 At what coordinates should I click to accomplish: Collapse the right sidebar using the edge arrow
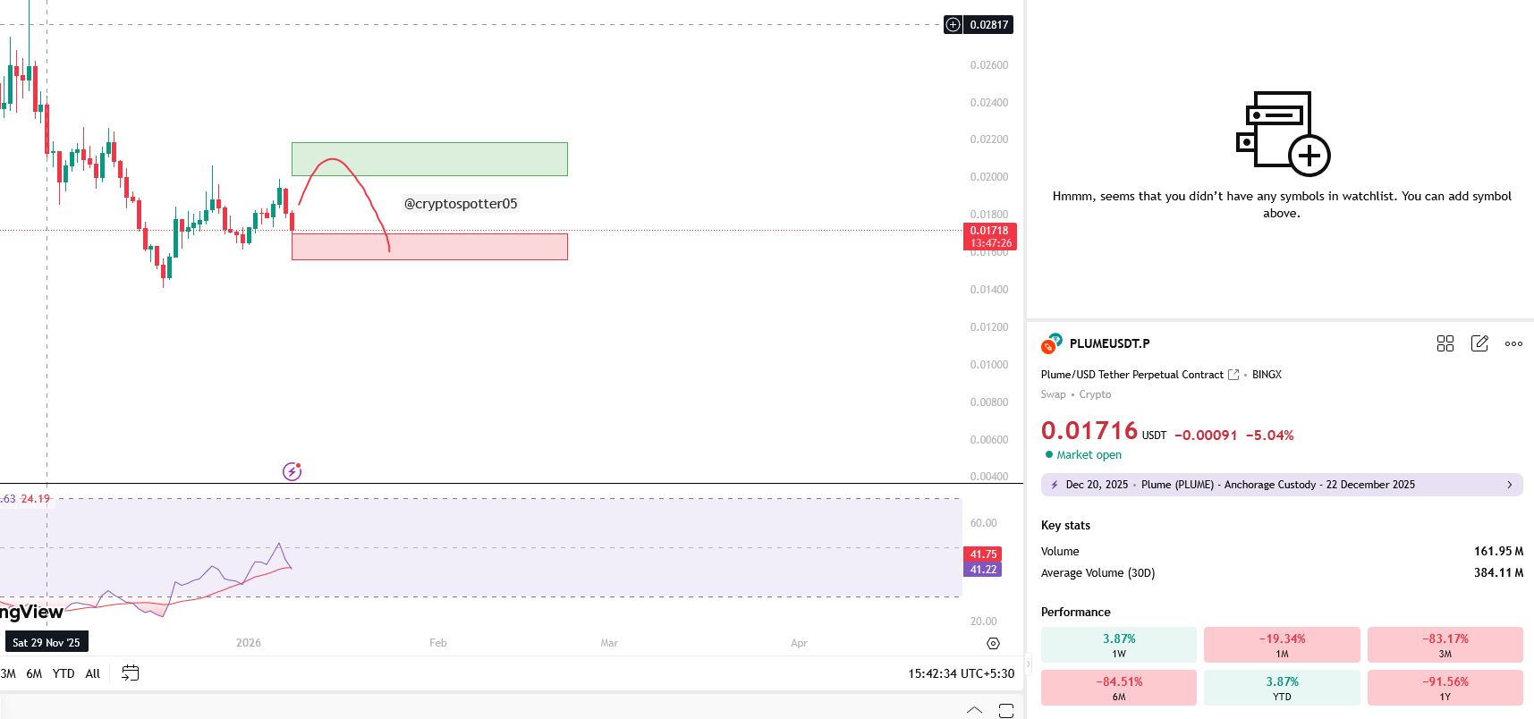click(1028, 664)
